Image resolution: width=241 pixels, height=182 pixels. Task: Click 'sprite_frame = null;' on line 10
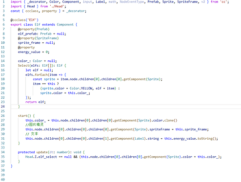click(x=37, y=43)
